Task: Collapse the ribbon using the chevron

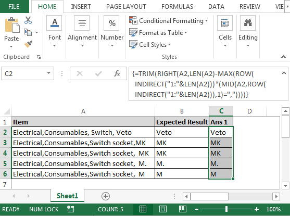Action: click(283, 57)
